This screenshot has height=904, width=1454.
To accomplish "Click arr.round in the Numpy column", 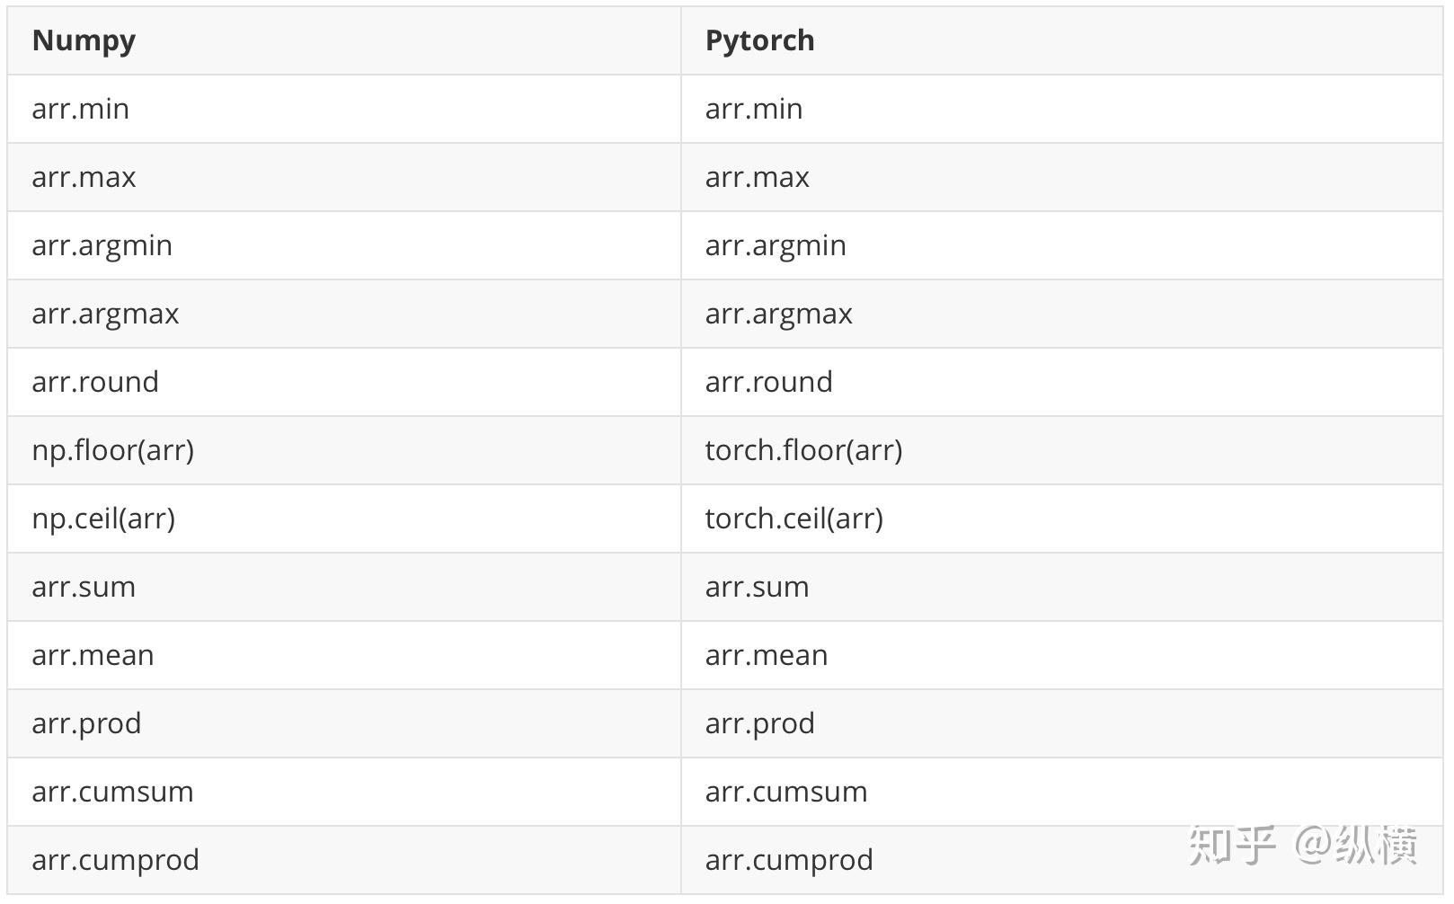I will click(94, 382).
